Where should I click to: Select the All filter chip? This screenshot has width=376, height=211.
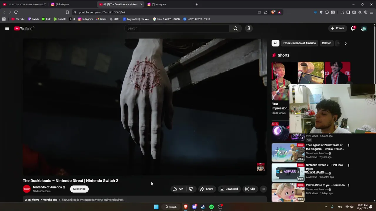276,43
